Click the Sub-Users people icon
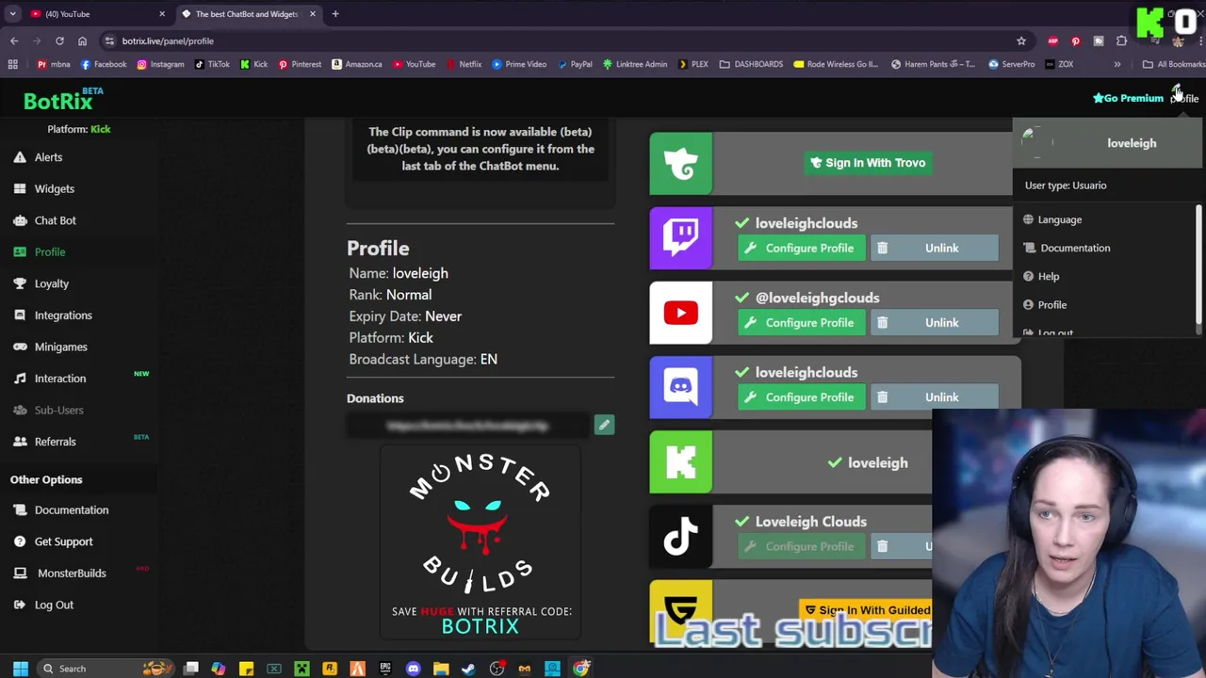Image resolution: width=1206 pixels, height=678 pixels. click(x=20, y=410)
